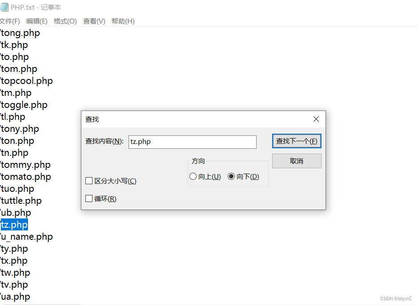Image resolution: width=418 pixels, height=305 pixels.
Task: Select the 向上(U) direction radio button
Action: pyautogui.click(x=193, y=176)
